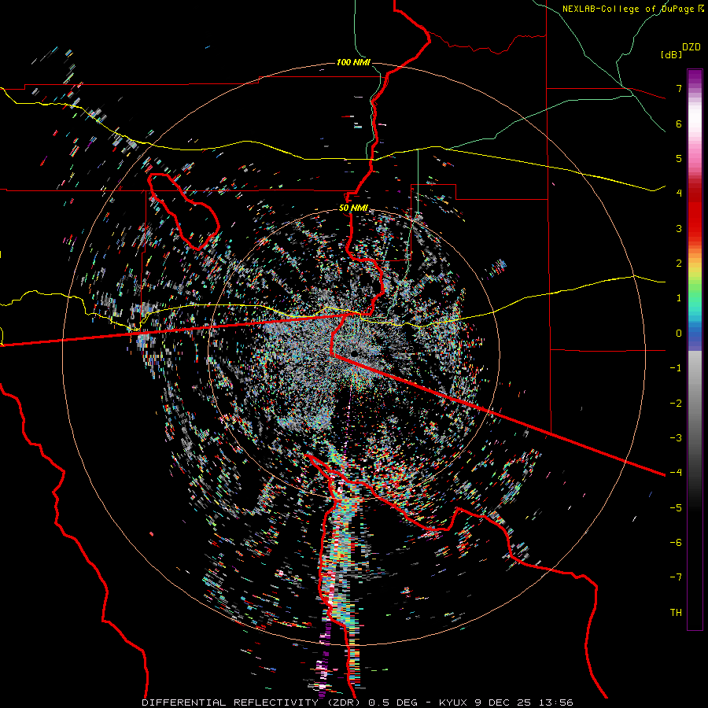Click the -1 value on color scale
Image resolution: width=708 pixels, height=708 pixels.
[676, 368]
